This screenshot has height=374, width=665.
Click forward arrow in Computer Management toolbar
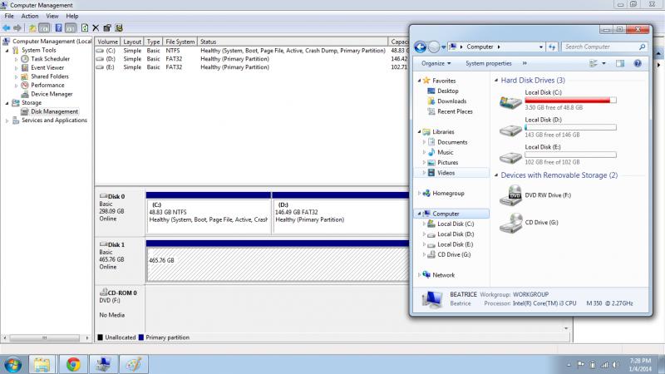[x=17, y=28]
